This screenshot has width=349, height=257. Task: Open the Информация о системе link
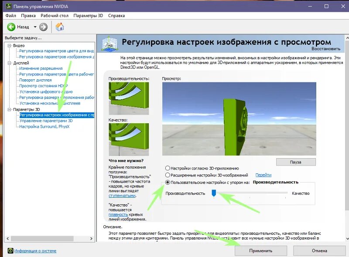(35, 251)
